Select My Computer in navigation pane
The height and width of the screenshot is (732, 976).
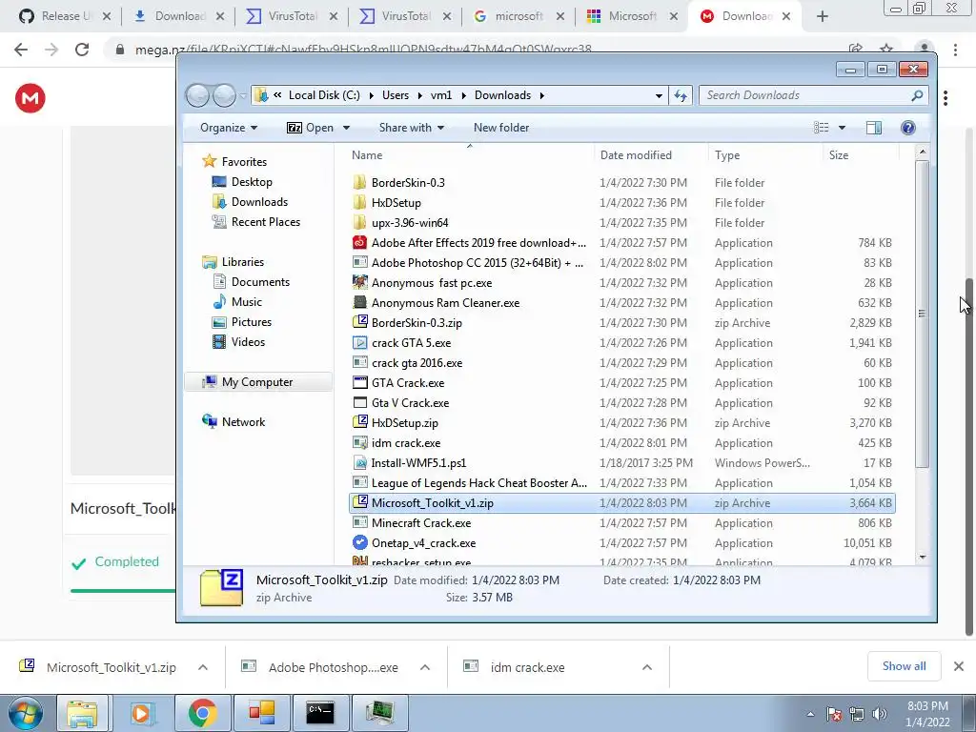258,382
